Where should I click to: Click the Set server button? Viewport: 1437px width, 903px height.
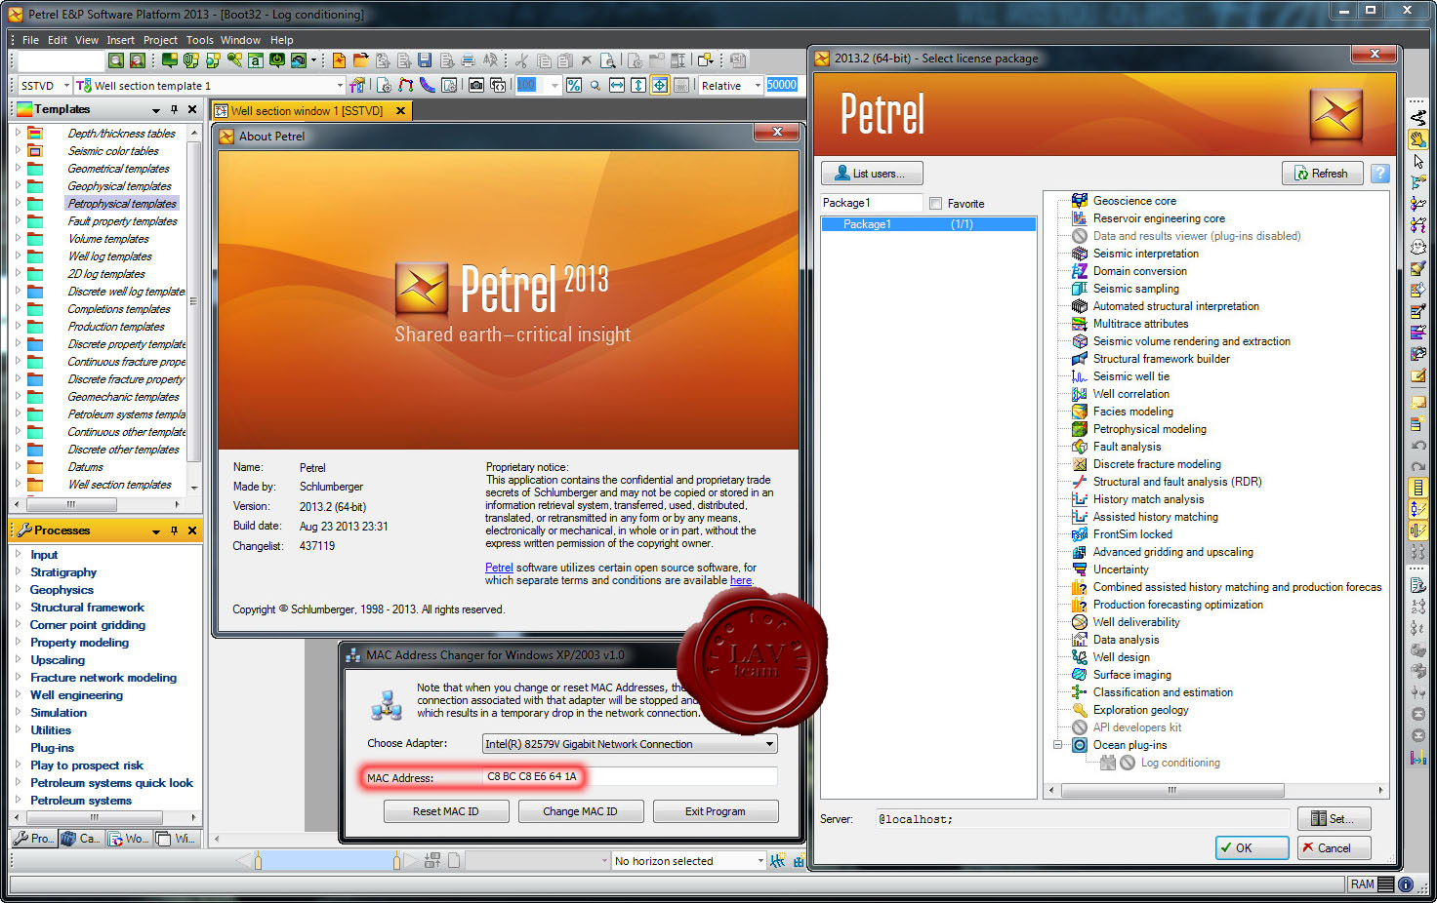point(1334,819)
